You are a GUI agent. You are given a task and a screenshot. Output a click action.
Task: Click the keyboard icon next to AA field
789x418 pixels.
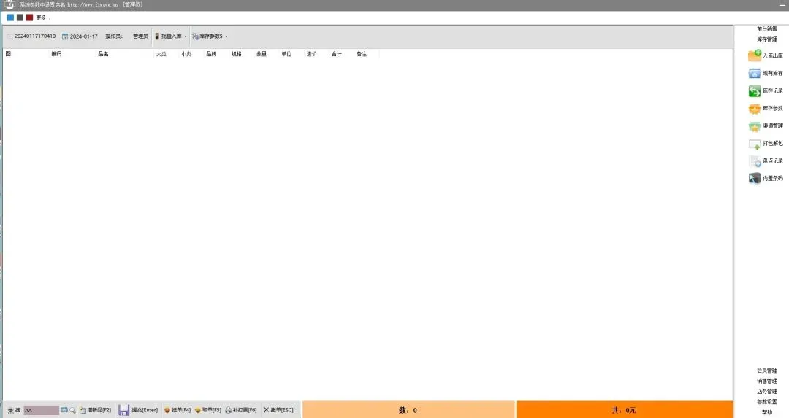click(64, 410)
